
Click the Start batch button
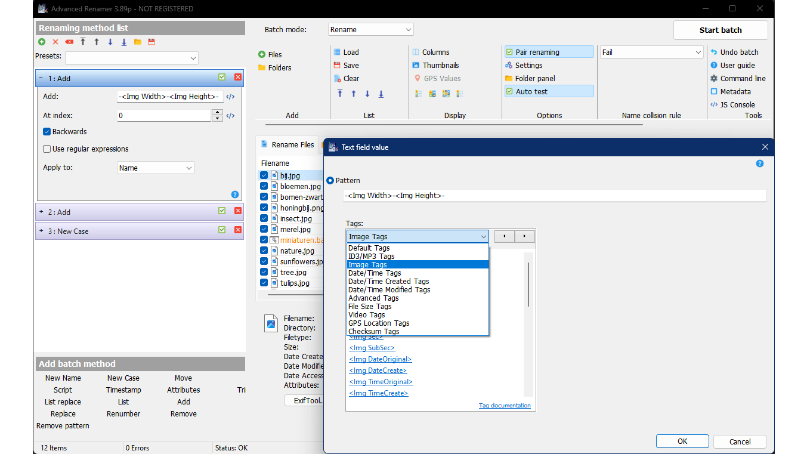[x=721, y=30]
